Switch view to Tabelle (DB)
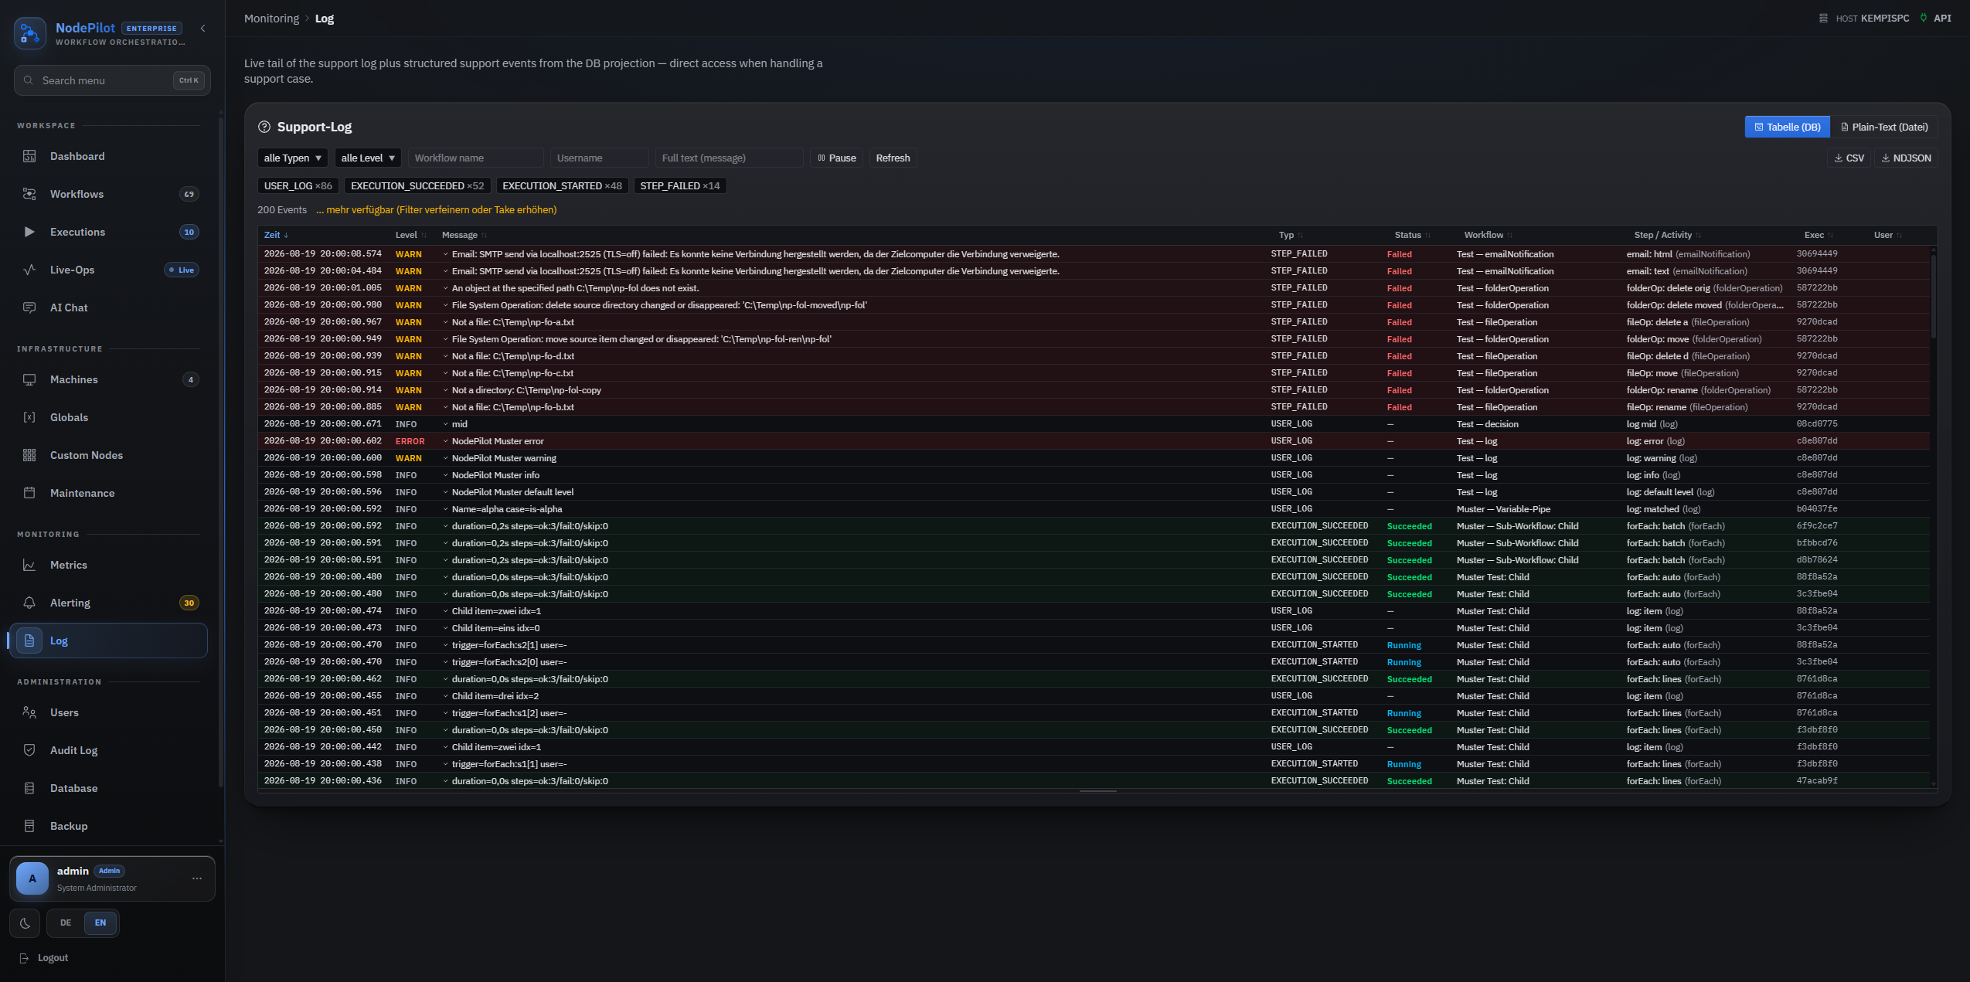The height and width of the screenshot is (982, 1970). click(1788, 127)
